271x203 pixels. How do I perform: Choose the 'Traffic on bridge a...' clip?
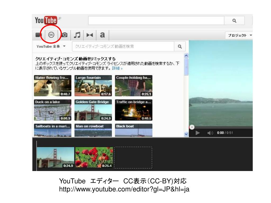point(134,110)
